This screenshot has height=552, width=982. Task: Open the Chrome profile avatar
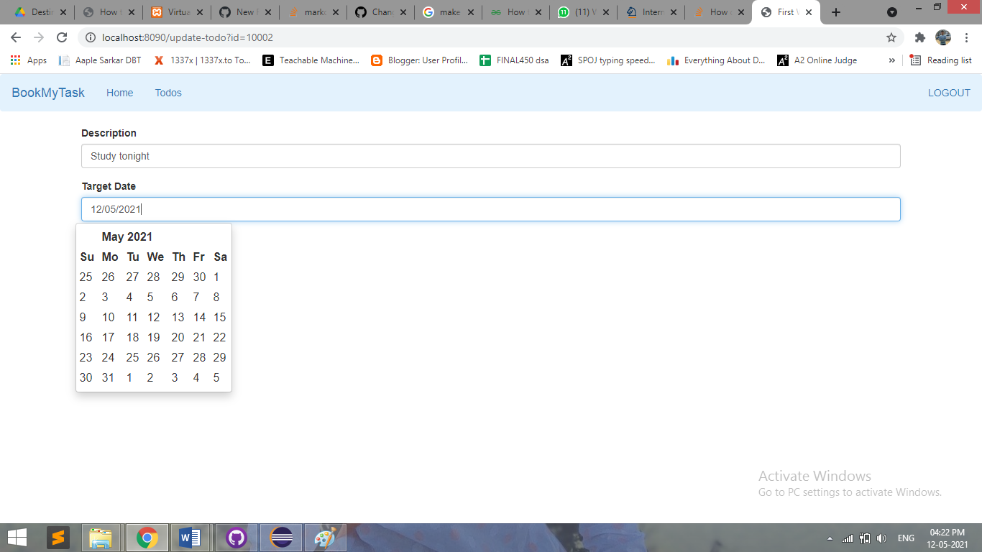943,37
